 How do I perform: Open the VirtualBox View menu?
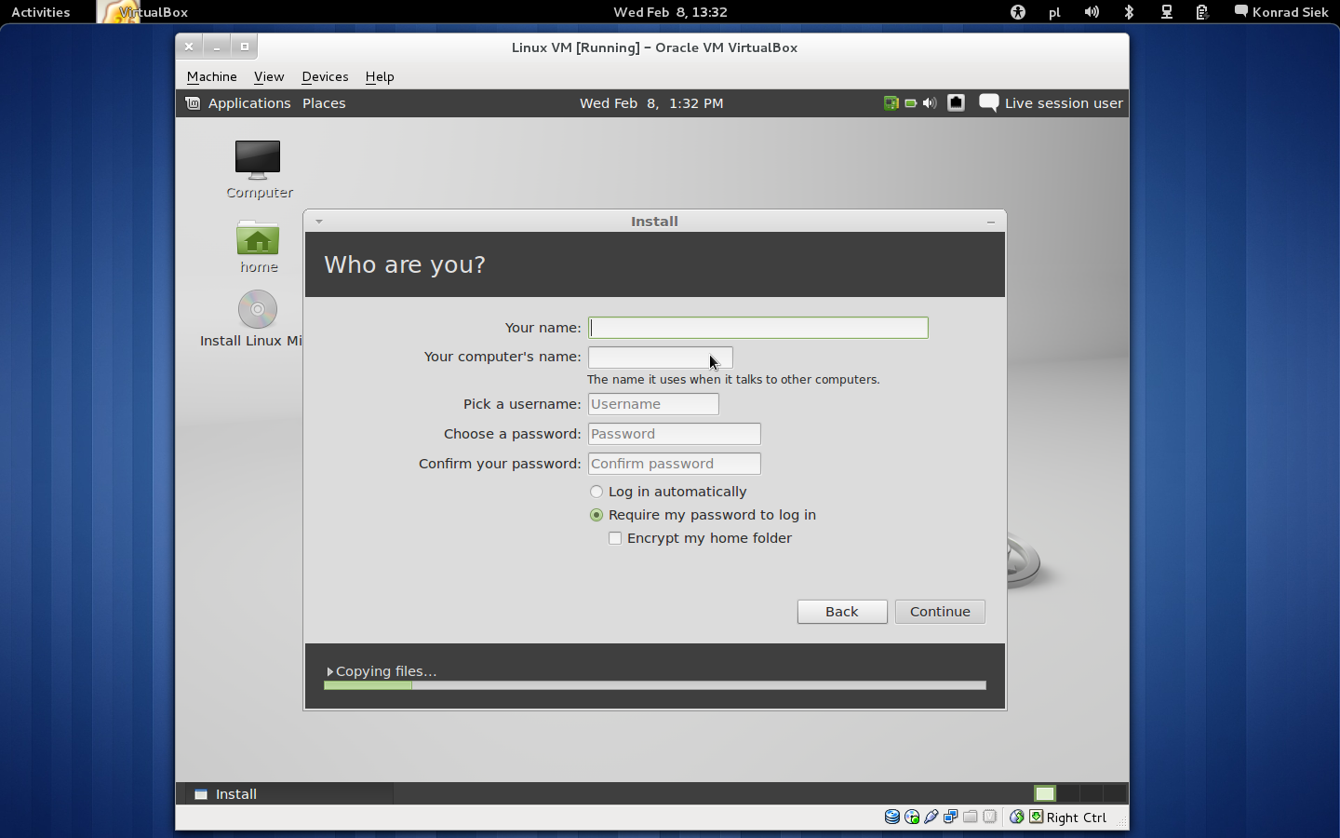[x=269, y=76]
